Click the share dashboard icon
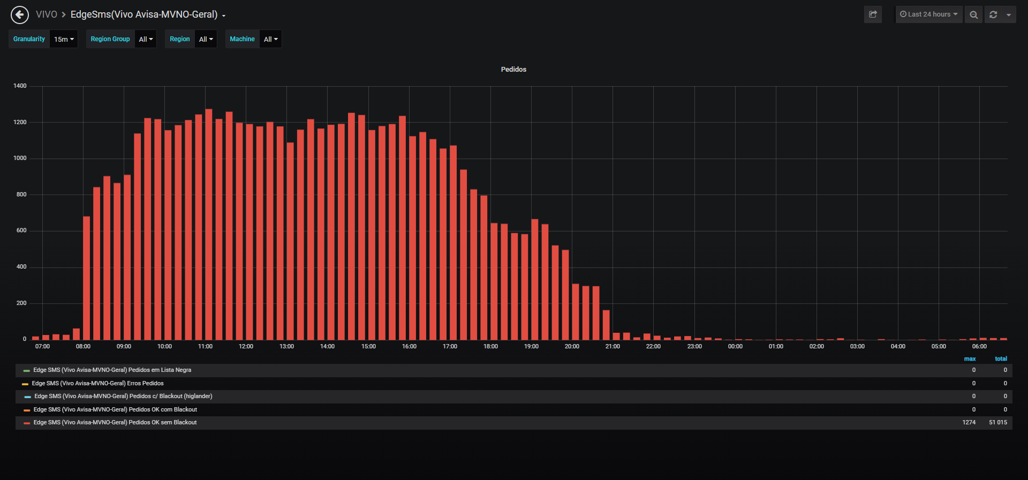1028x480 pixels. click(x=873, y=14)
